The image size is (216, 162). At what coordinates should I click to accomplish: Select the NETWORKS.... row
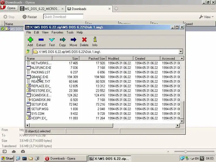pos(103,63)
